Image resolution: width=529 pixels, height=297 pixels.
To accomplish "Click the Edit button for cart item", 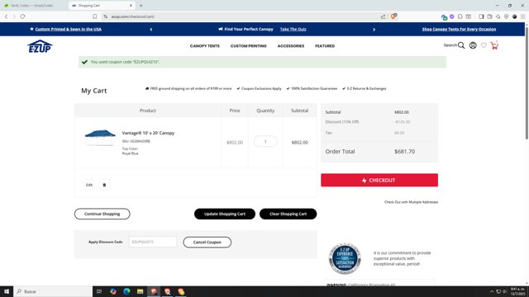I will (89, 185).
